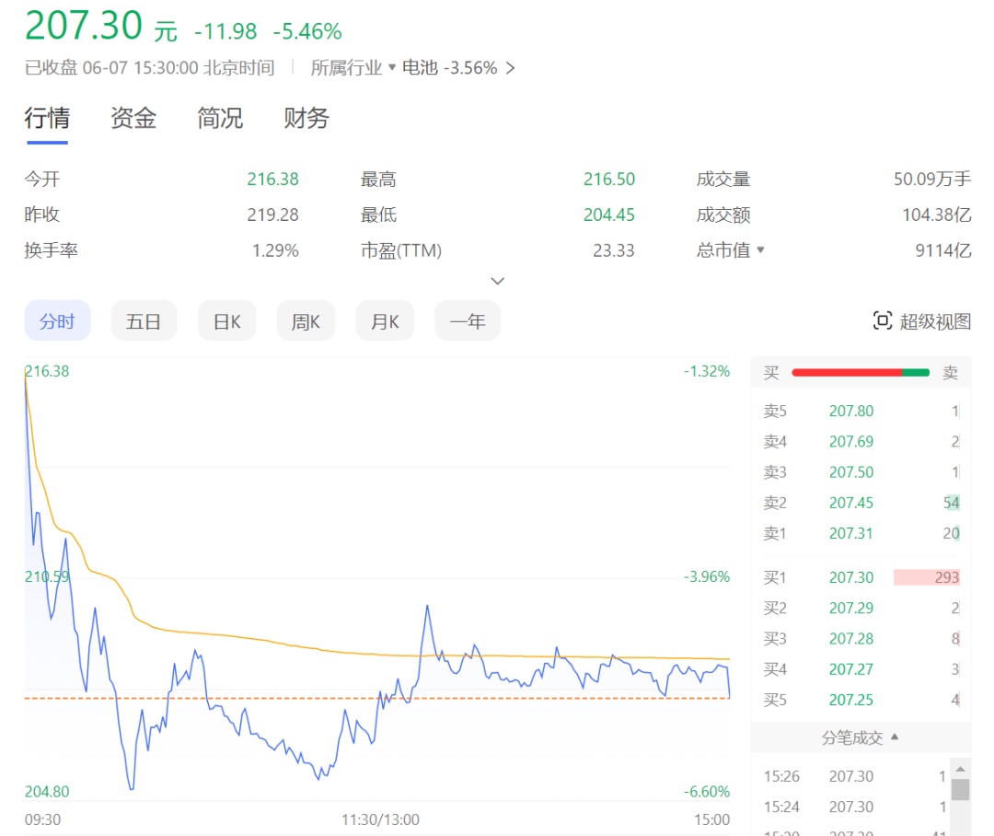Switch to the 资金 tab
The height and width of the screenshot is (836, 994).
(133, 119)
